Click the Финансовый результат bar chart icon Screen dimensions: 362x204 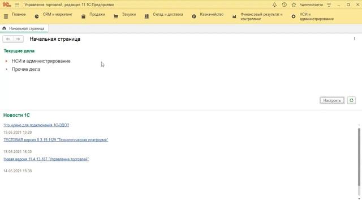click(234, 16)
